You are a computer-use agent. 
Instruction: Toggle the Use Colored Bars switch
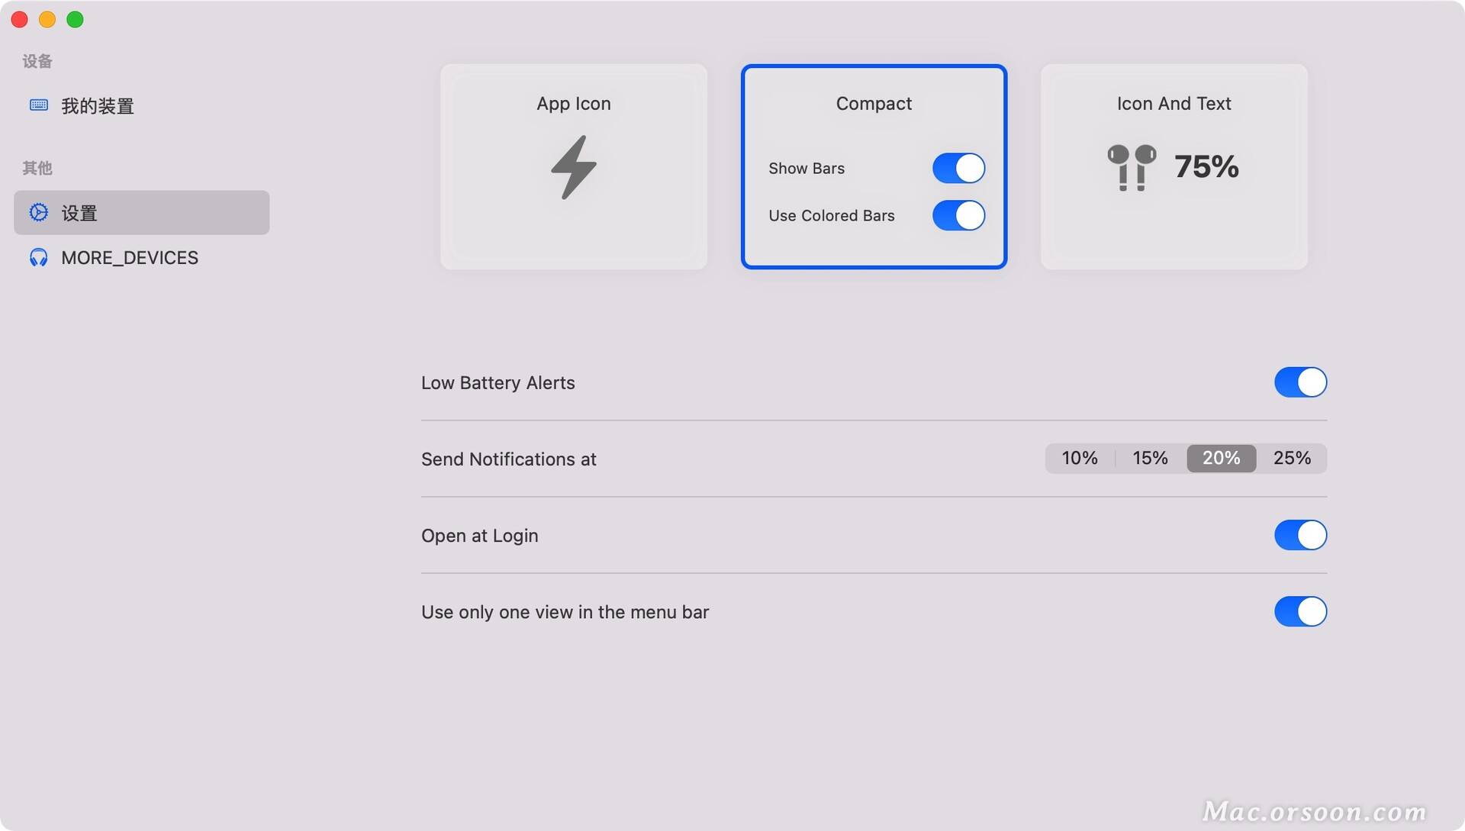click(956, 214)
